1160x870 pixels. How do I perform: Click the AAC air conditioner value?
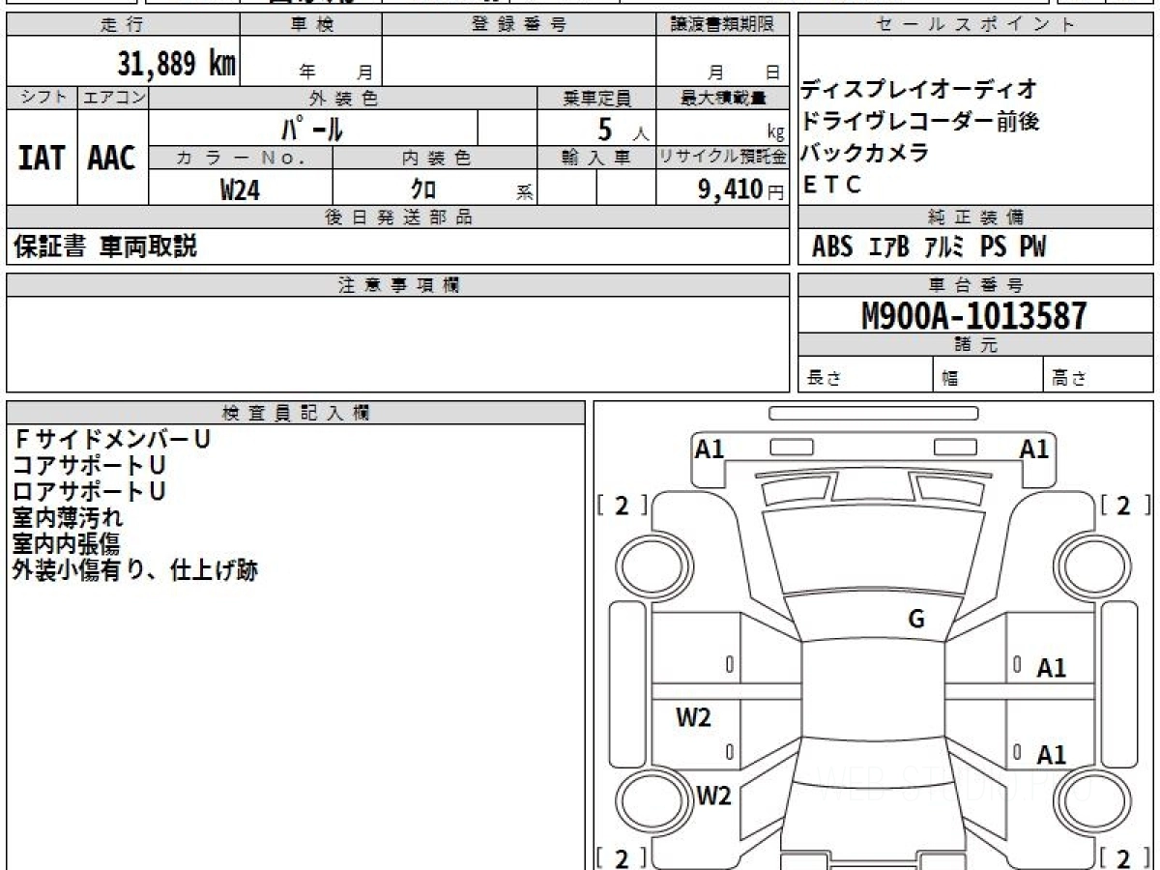click(112, 158)
